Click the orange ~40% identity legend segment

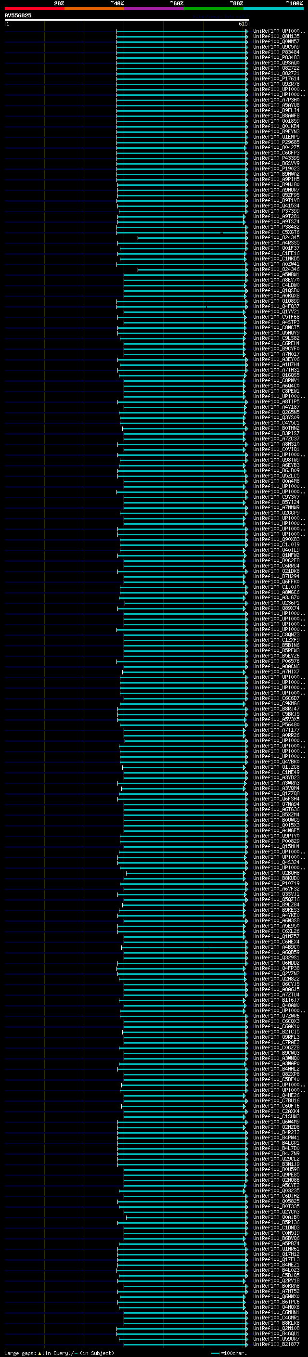tap(94, 9)
